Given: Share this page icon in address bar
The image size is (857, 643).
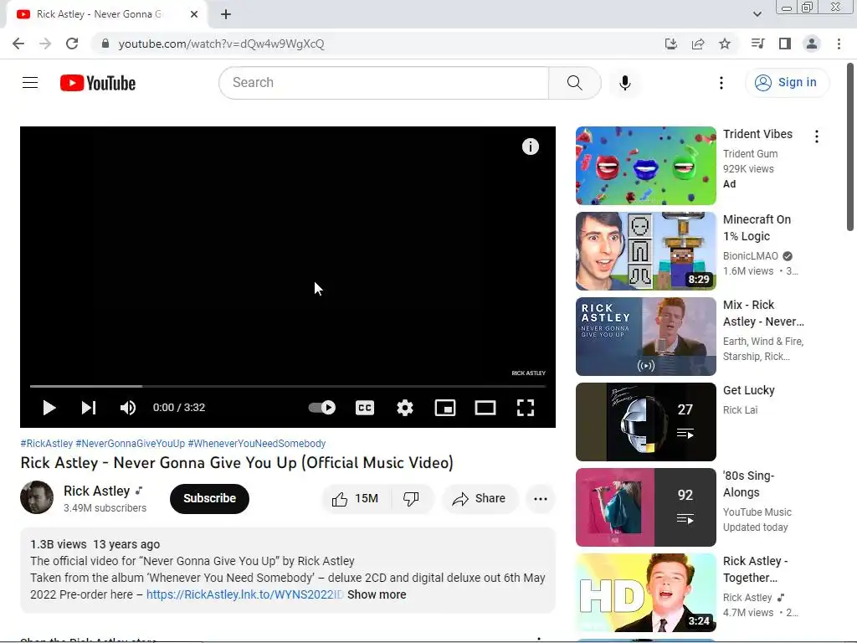Looking at the screenshot, I should [x=698, y=44].
